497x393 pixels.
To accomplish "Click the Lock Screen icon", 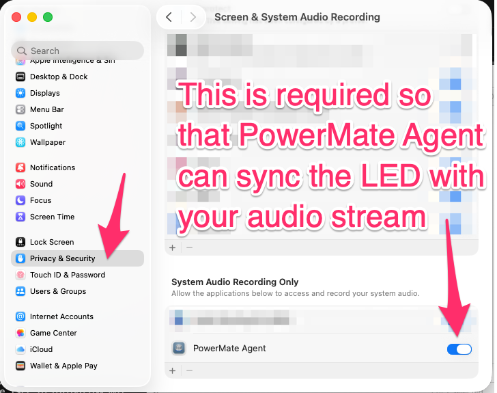I will click(x=20, y=242).
